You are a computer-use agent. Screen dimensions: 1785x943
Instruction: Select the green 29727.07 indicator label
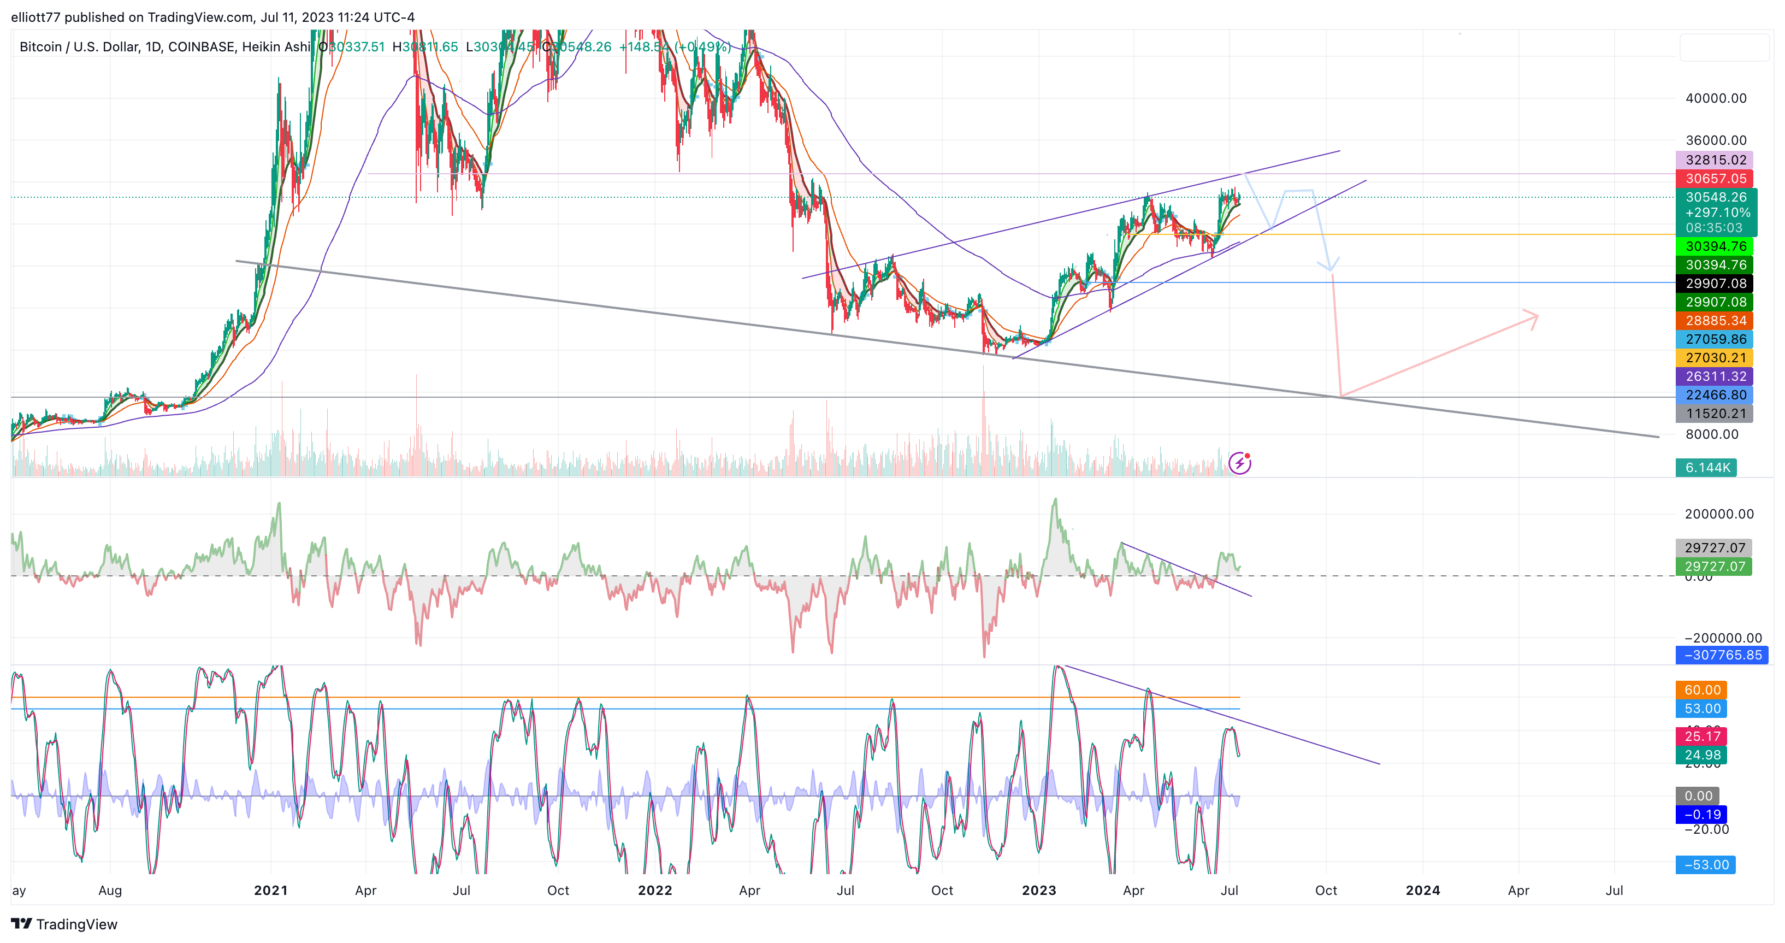pos(1715,567)
